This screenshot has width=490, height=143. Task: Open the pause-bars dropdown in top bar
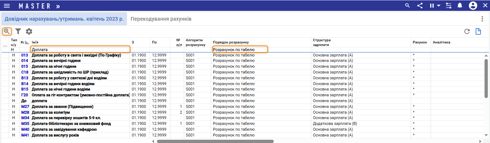point(435,5)
